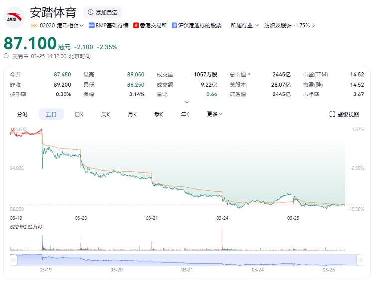
Task: Click the 03-24 date label on chart axis
Action: [222, 218]
